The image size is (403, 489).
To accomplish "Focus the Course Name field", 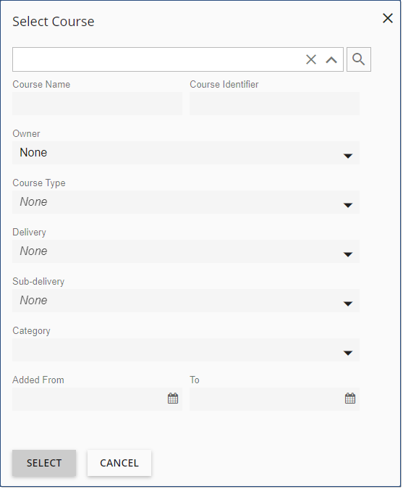I will pyautogui.click(x=97, y=104).
